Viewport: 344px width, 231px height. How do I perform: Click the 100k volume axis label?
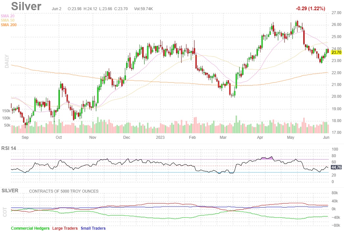point(6,118)
